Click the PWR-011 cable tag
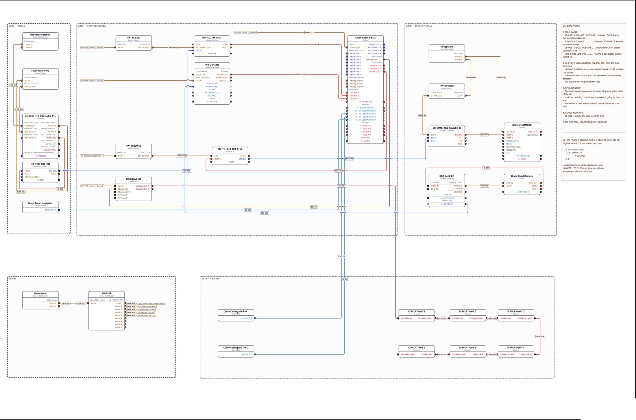The image size is (636, 420). pos(423,115)
